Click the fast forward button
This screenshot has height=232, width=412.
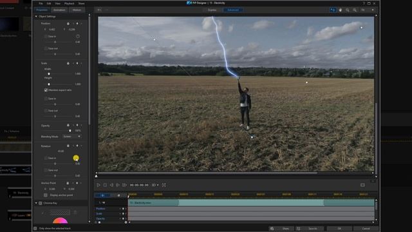124,185
